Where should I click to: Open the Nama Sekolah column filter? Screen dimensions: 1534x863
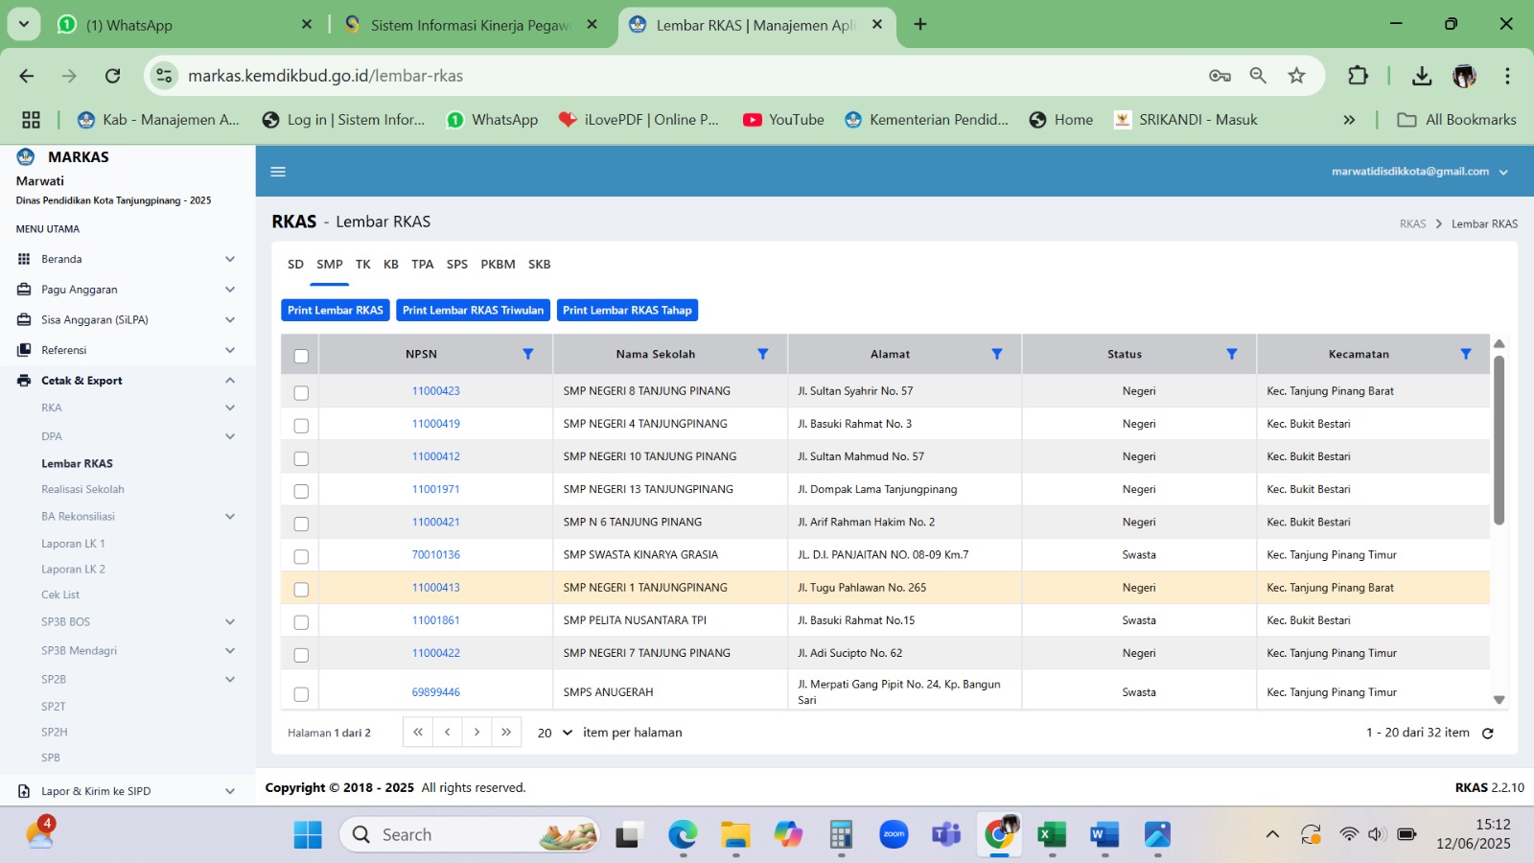[x=762, y=354]
